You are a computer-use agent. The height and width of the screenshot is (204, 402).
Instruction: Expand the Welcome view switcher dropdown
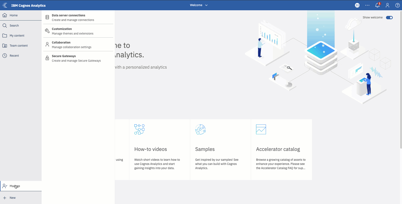pos(199,5)
